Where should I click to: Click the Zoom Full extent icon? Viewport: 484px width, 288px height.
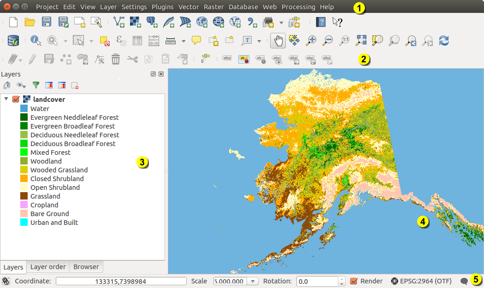[360, 41]
